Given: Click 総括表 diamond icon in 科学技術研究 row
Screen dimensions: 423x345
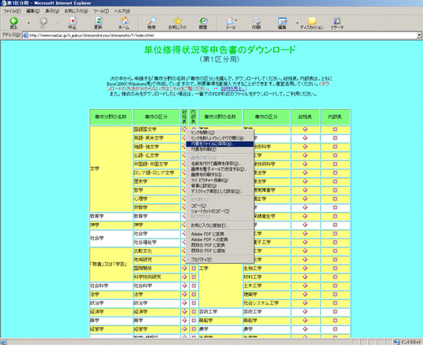Looking at the screenshot, I should tap(185, 277).
